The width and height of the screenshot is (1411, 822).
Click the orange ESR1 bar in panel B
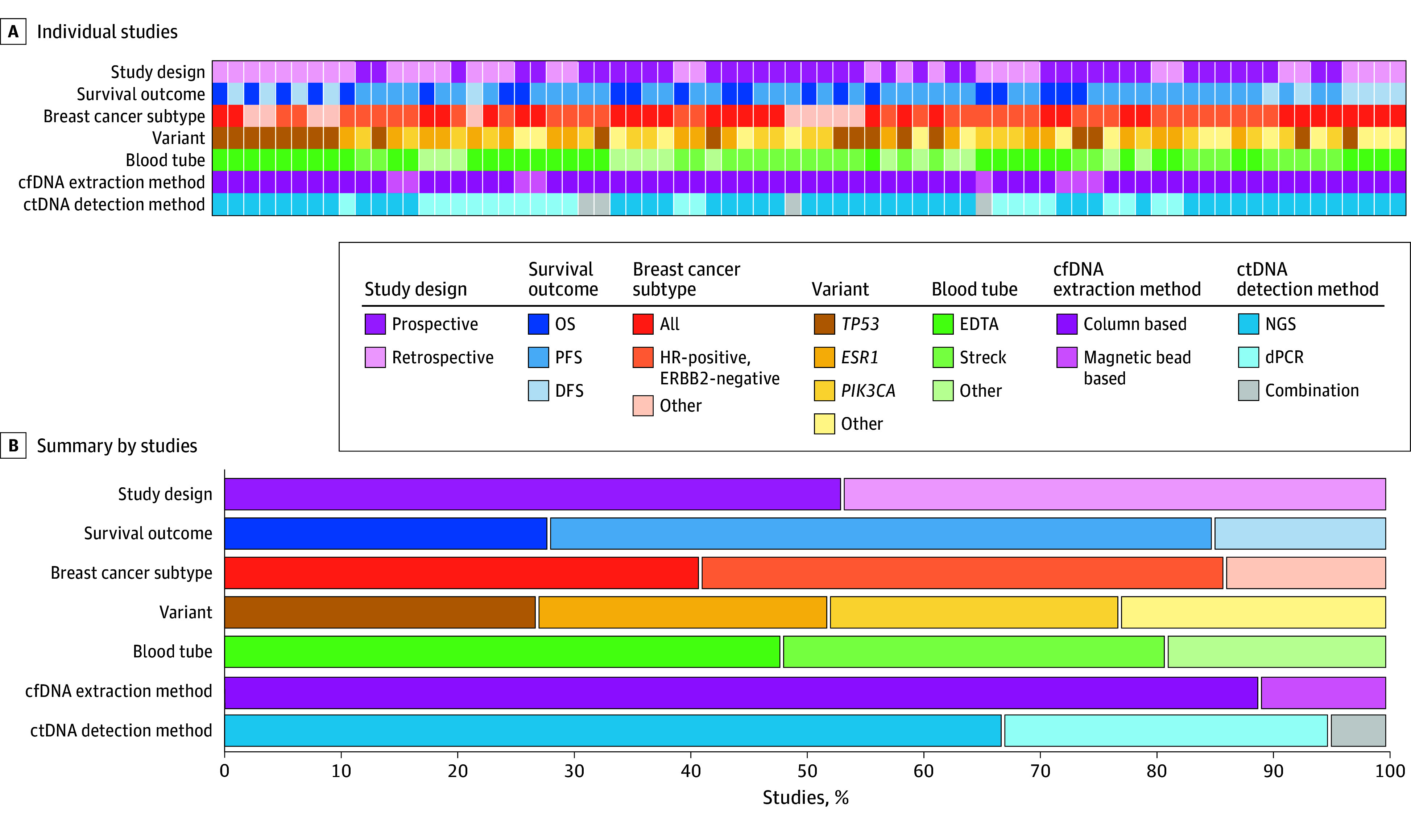coord(683,612)
